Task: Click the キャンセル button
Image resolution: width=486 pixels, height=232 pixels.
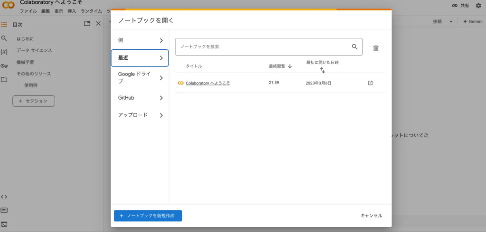Action: (x=371, y=215)
